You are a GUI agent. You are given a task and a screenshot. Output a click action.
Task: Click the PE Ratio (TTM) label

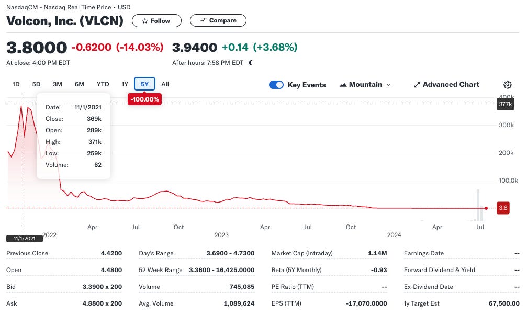(x=293, y=287)
